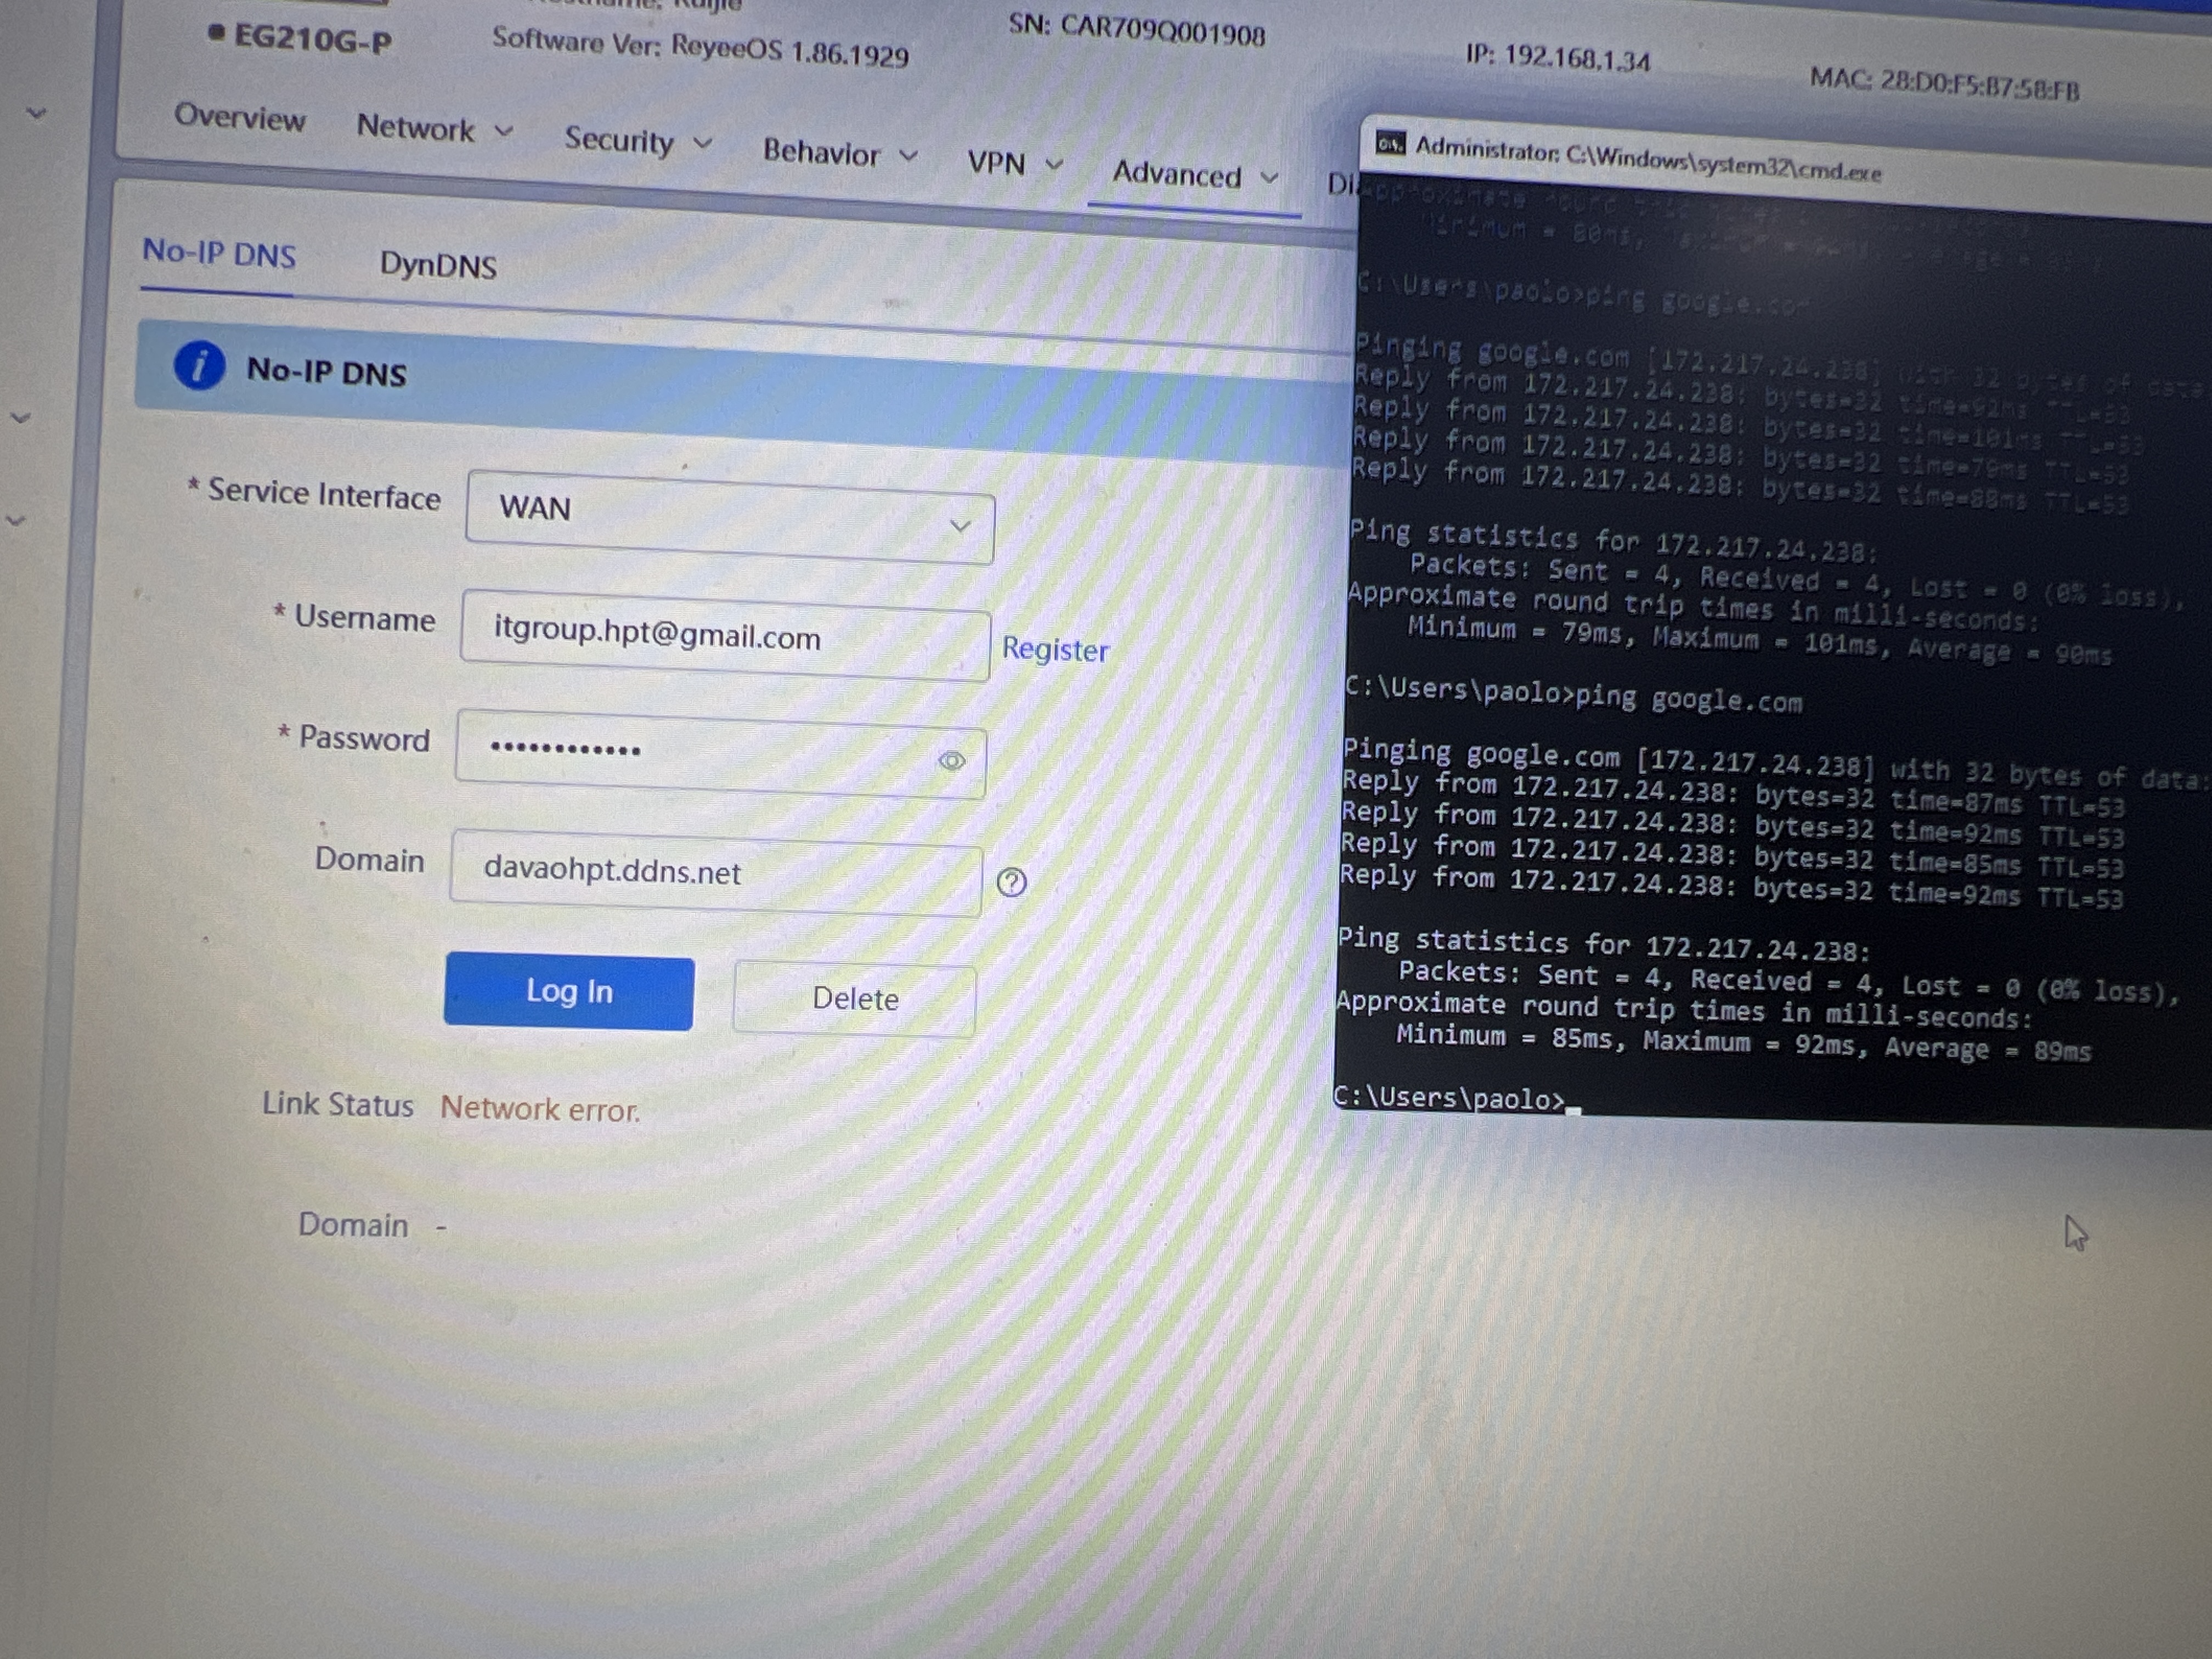Click the Password input field
2212x1659 pixels.
[720, 754]
